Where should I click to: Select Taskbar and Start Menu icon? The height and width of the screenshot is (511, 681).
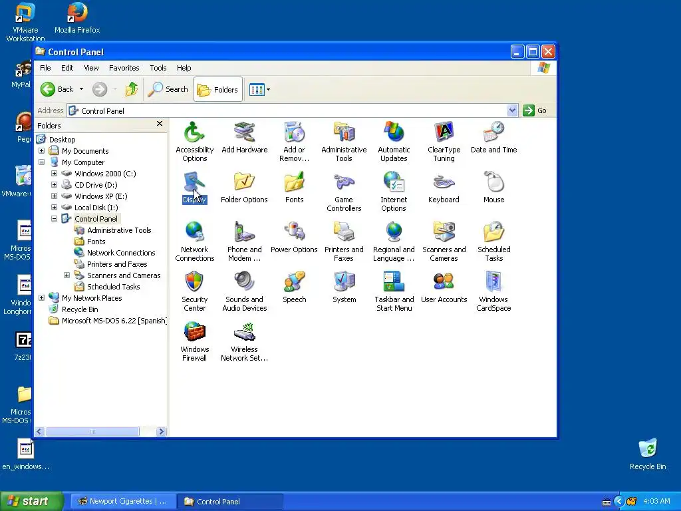coord(394,291)
